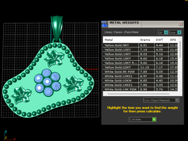Viewport: 188px width, 141px height.
Task: Click the pendant bail loop
Action: (57, 29)
